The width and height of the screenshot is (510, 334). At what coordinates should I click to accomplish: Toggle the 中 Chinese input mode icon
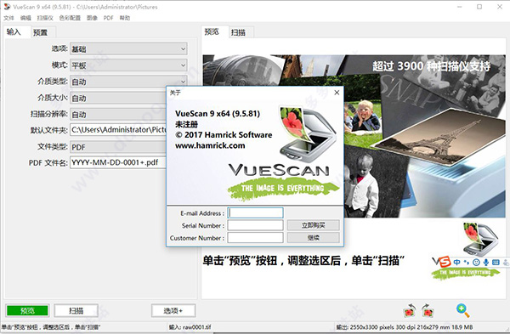[457, 262]
